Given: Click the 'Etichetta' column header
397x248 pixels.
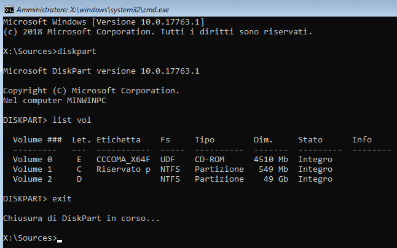Looking at the screenshot, I should click(x=118, y=139).
